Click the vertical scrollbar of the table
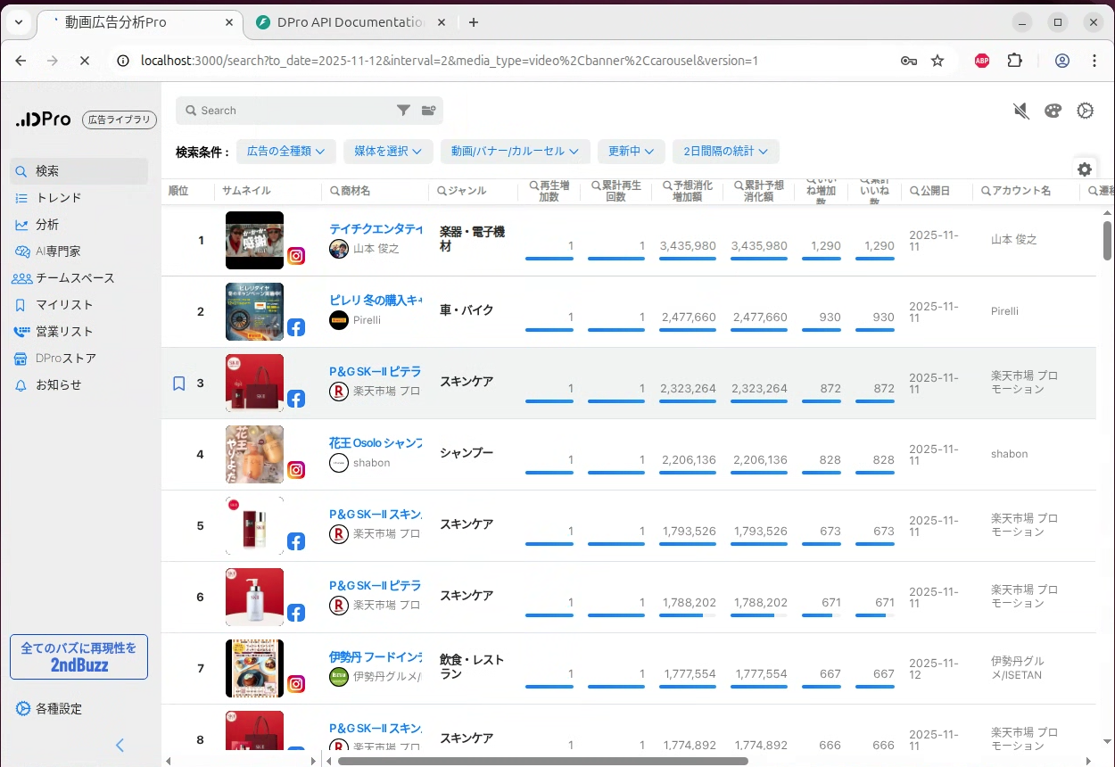 click(x=1107, y=241)
